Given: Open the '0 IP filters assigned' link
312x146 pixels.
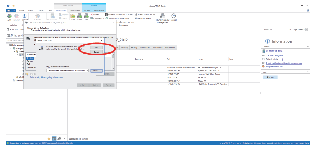Looking at the screenshot, I should tap(274, 55).
